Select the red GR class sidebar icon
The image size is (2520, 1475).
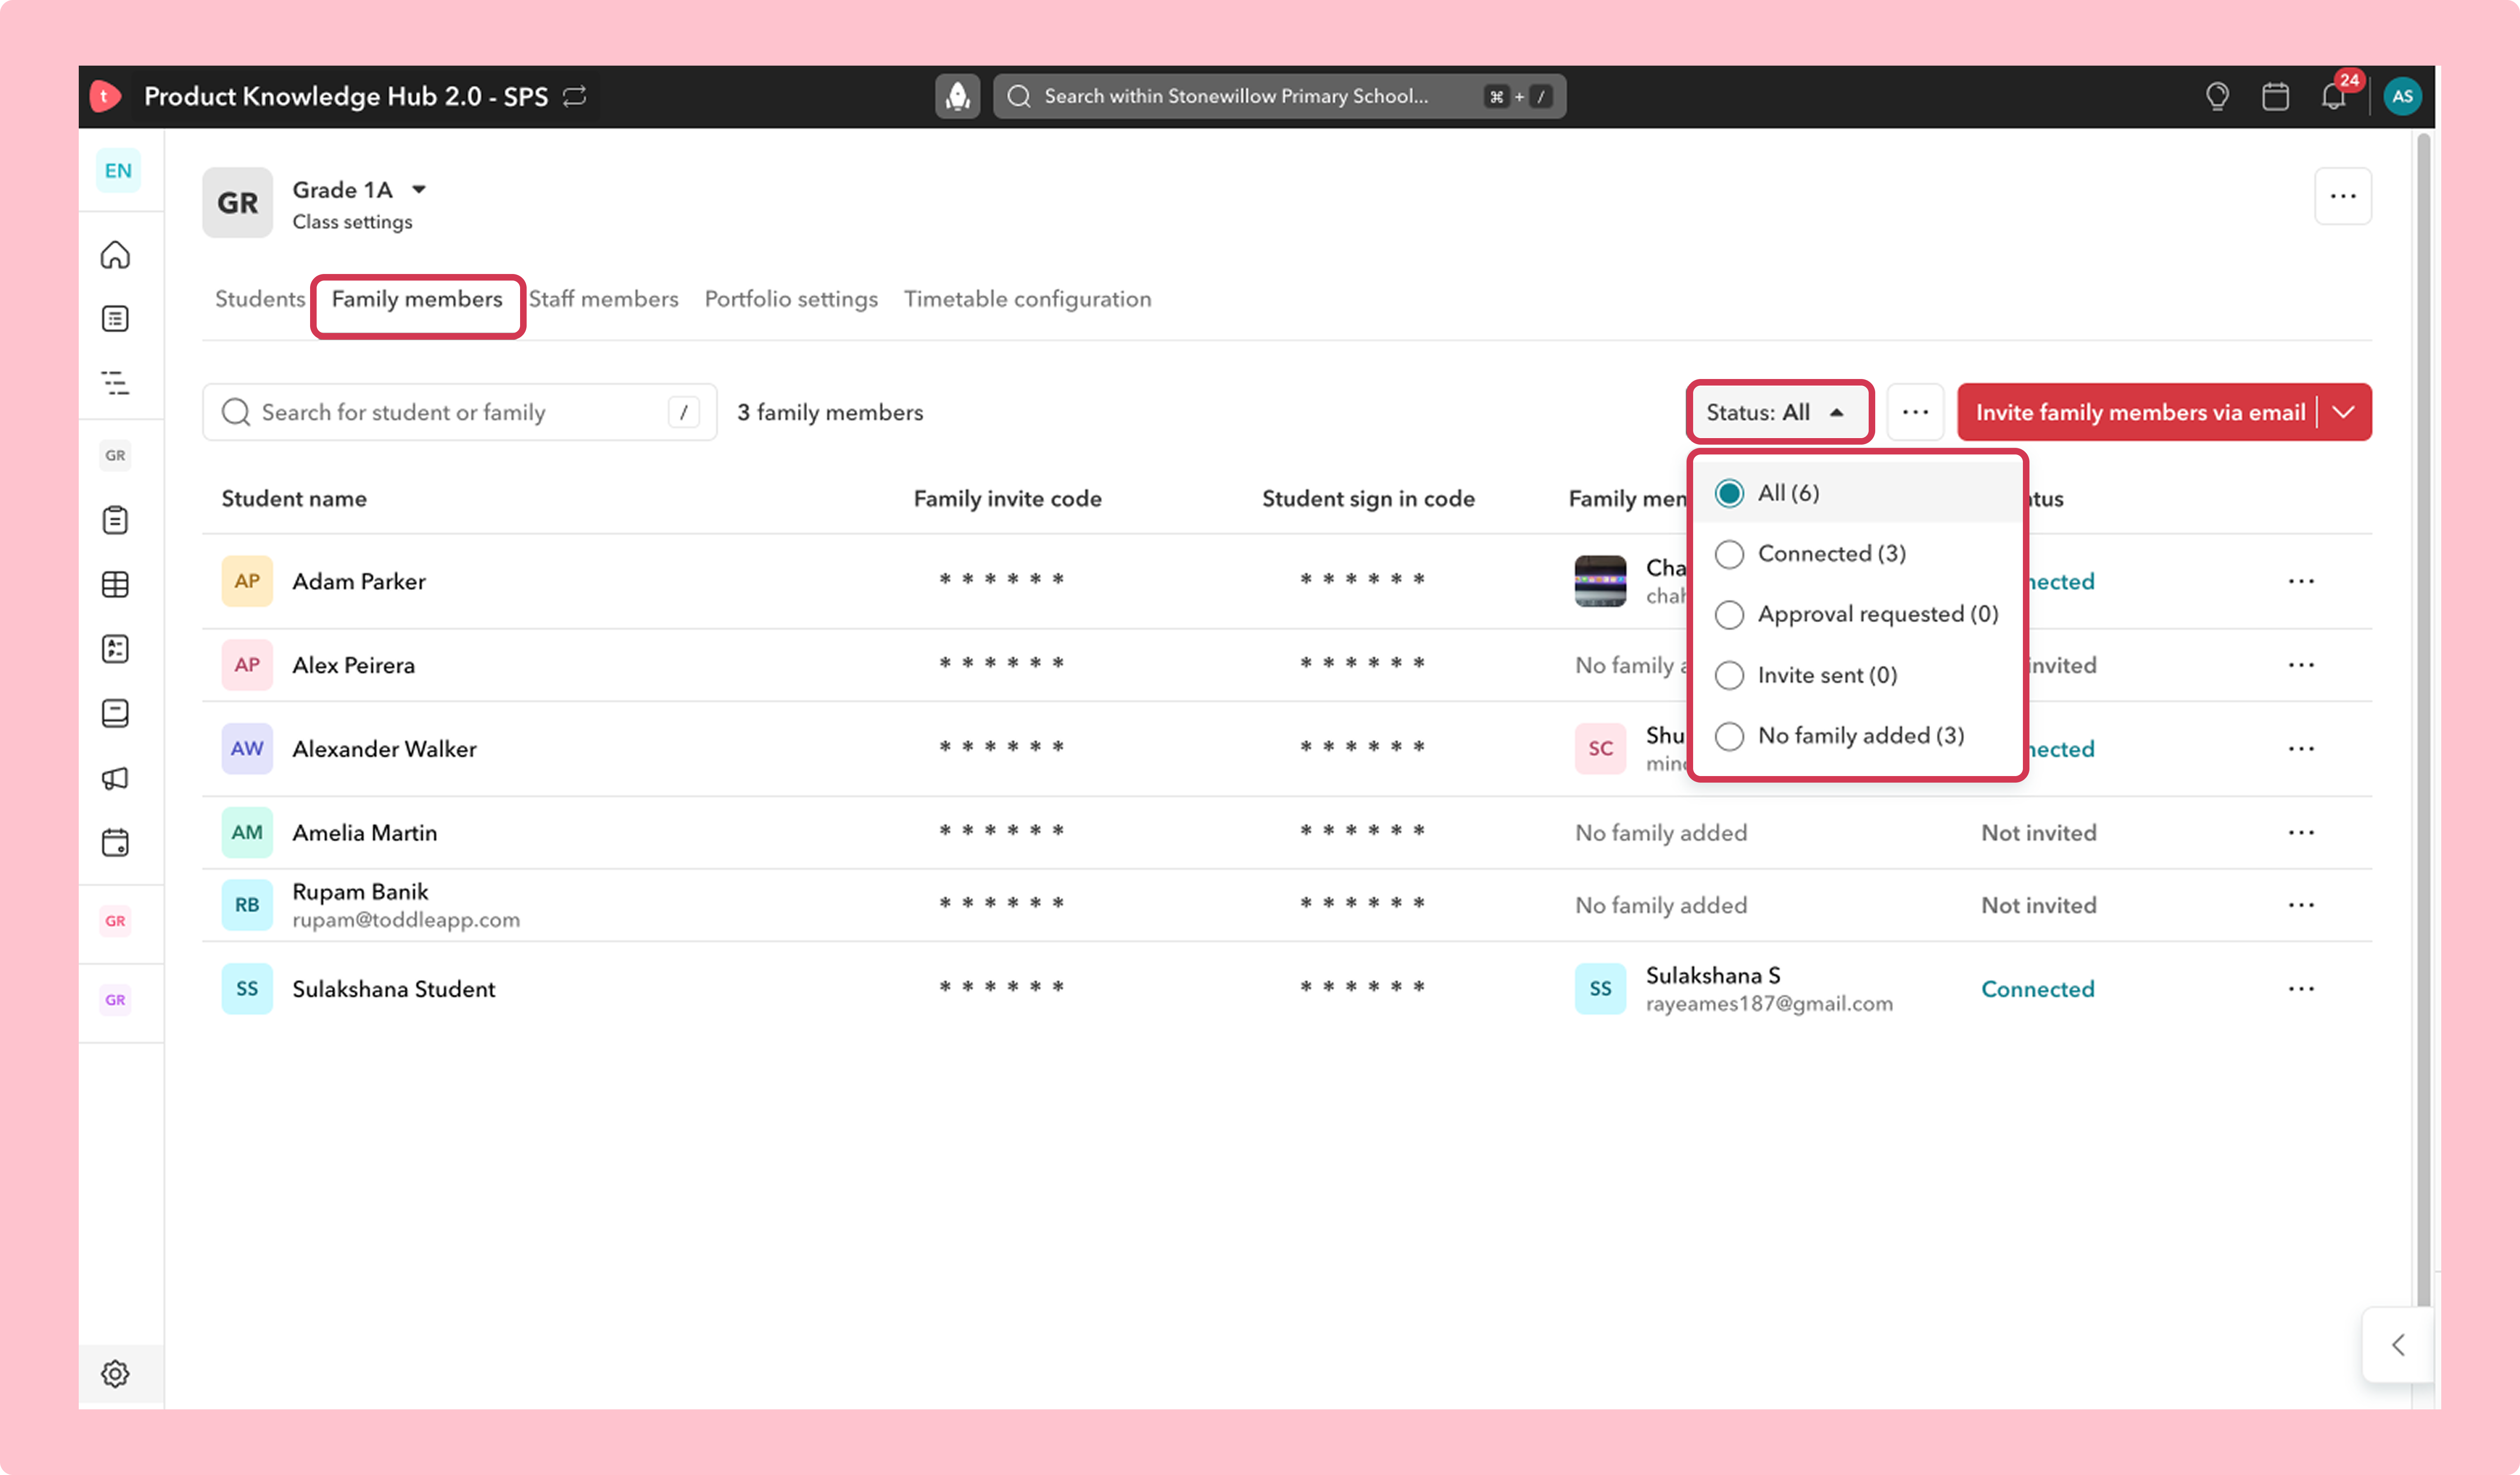pos(115,921)
